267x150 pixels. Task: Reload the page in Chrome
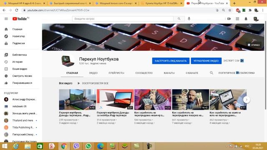tap(17, 10)
